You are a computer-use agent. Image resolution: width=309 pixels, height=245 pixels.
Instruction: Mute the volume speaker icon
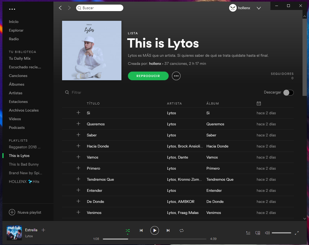267,233
